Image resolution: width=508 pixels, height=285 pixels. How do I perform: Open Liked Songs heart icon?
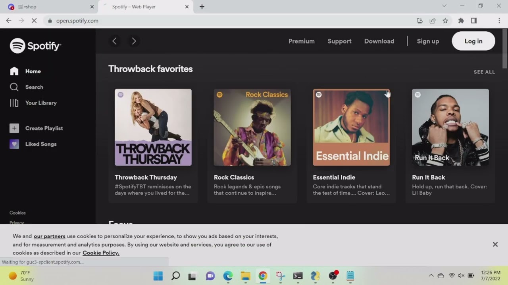click(x=14, y=144)
